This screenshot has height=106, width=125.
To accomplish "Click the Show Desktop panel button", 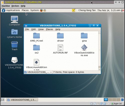I will pos(3,100).
